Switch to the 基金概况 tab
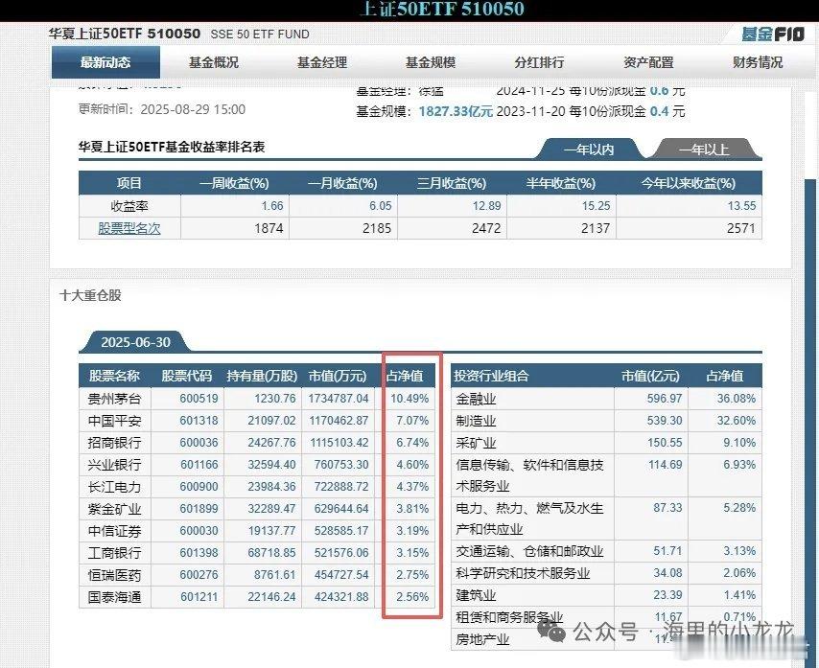The height and width of the screenshot is (668, 819). [x=214, y=62]
